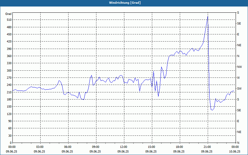Click the 0 at the y-axis origin

point(11,143)
